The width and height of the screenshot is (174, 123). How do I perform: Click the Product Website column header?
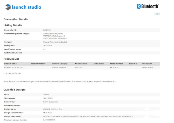click(38, 64)
